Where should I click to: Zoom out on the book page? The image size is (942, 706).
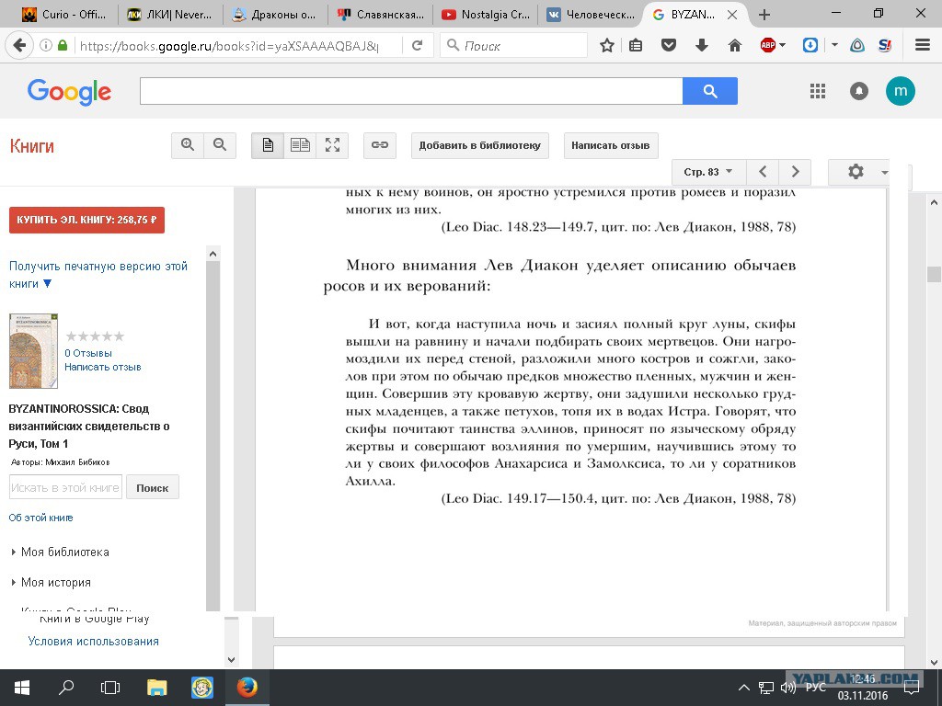(220, 145)
